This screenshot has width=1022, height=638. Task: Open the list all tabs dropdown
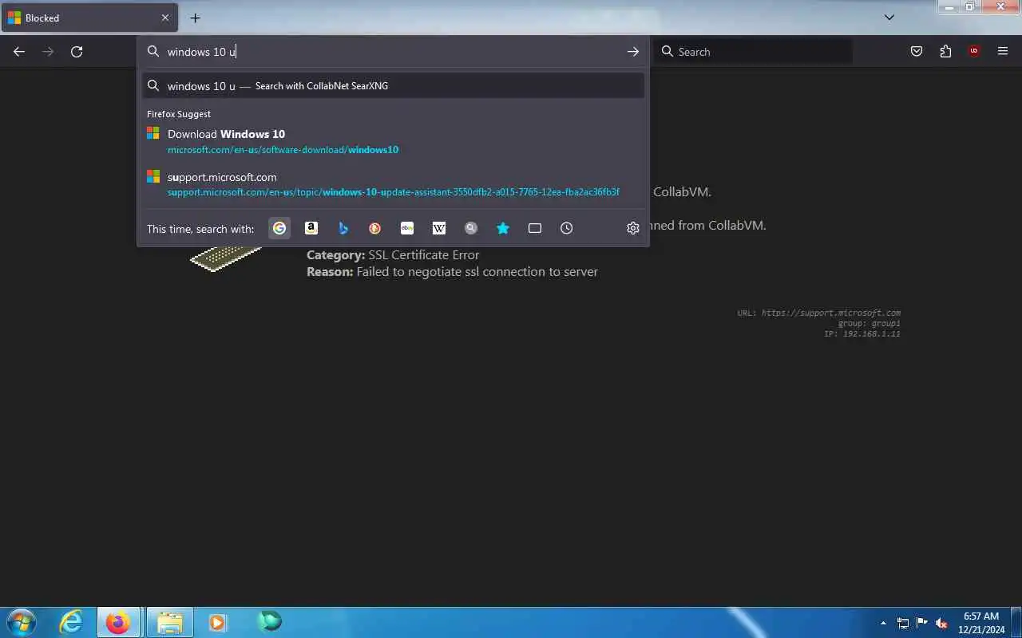[889, 18]
